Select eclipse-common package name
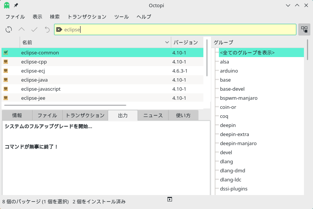Viewport: 313px width, 209px height. 40,53
